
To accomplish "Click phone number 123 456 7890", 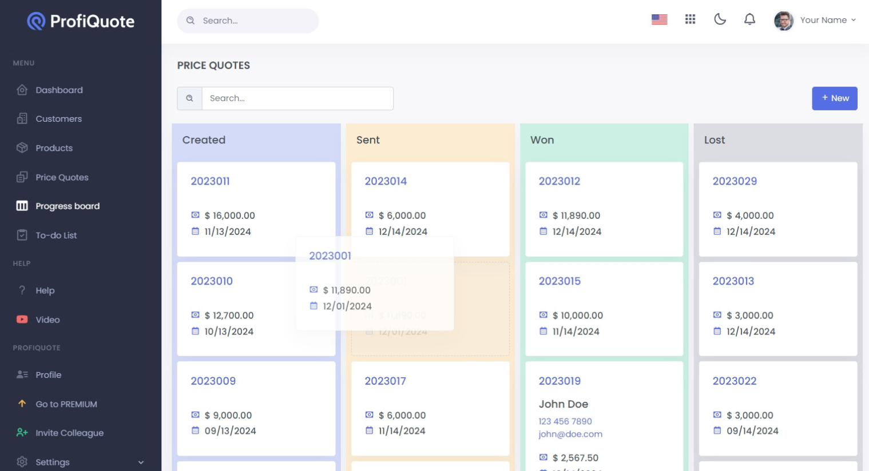I will point(565,421).
